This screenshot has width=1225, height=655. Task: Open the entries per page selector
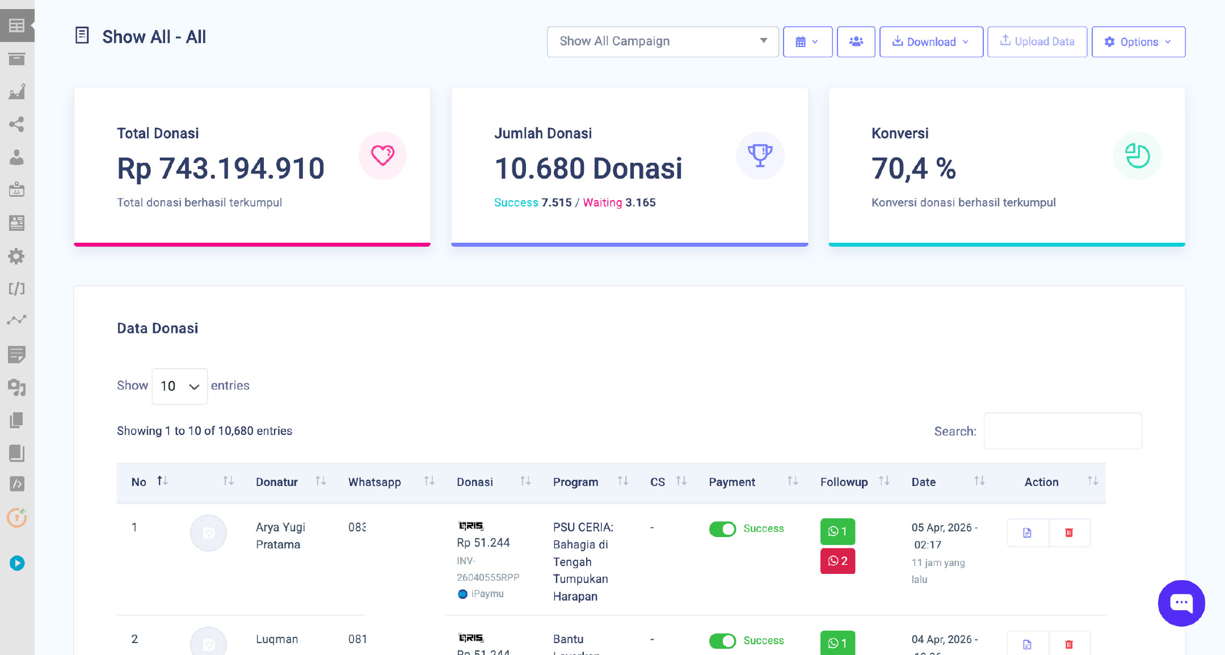click(179, 386)
